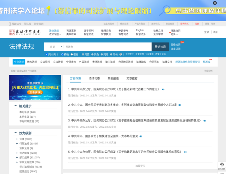
Task: Open the 地方法规 navigation tab
Action: click(32, 62)
